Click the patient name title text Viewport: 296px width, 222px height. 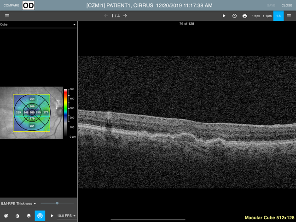point(149,6)
